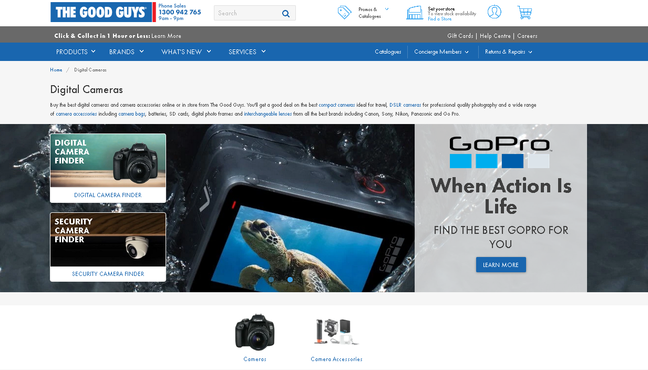Click Learn More for Click & Collect
Viewport: 648px width, 370px height.
click(166, 36)
